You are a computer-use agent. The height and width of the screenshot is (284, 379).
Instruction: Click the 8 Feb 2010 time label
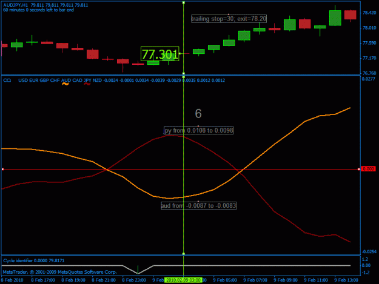tap(12, 280)
